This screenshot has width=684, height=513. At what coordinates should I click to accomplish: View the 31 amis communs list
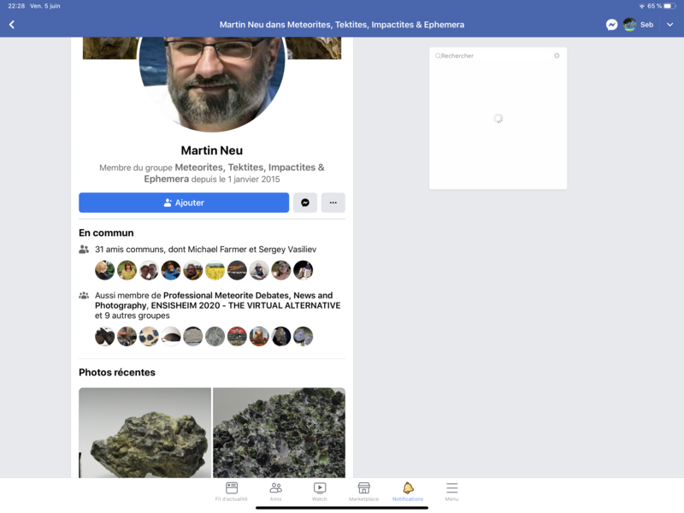click(205, 250)
